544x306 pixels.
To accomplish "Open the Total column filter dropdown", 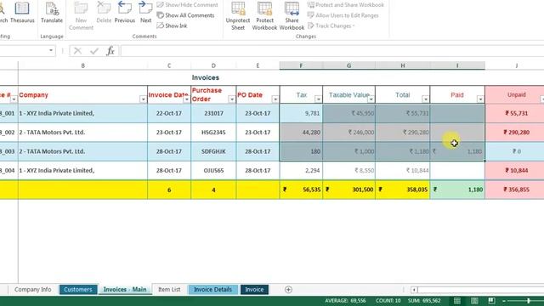I will pos(425,99).
